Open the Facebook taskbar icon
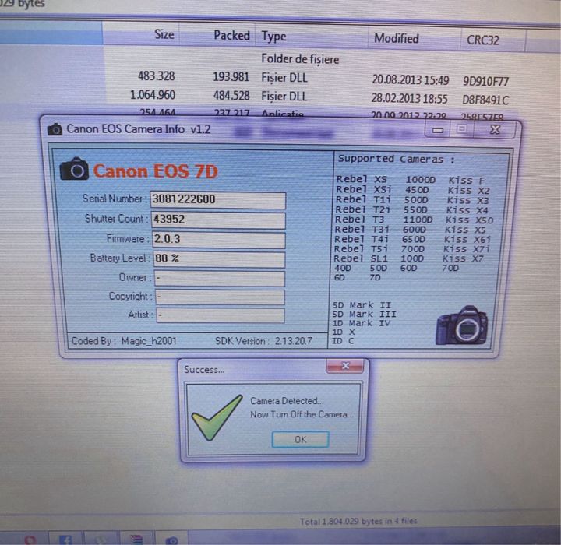Viewport: 561px width, 545px height. pos(65,539)
